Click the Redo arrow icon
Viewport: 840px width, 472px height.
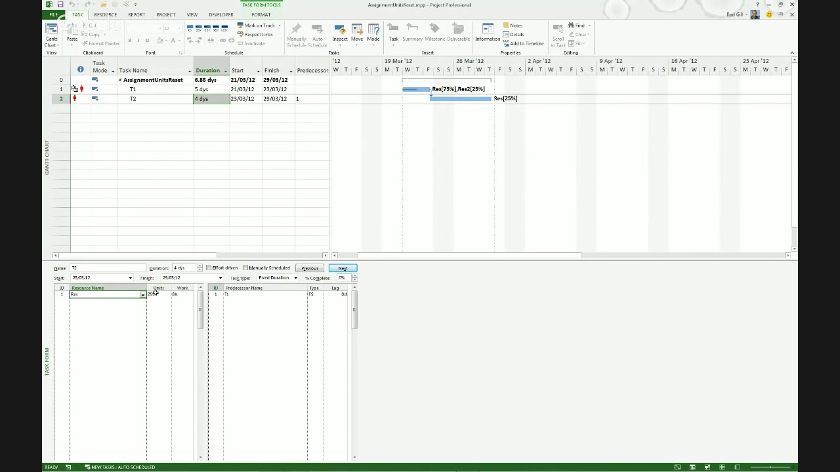pos(88,5)
